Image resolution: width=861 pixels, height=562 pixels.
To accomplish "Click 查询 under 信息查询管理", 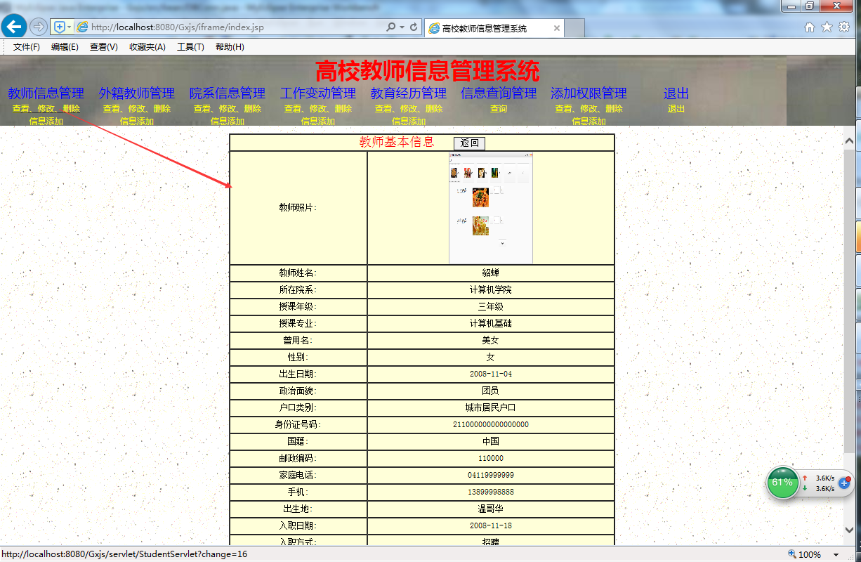I will tap(499, 109).
